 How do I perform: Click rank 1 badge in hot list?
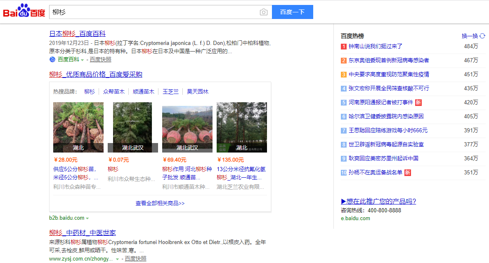pos(343,47)
